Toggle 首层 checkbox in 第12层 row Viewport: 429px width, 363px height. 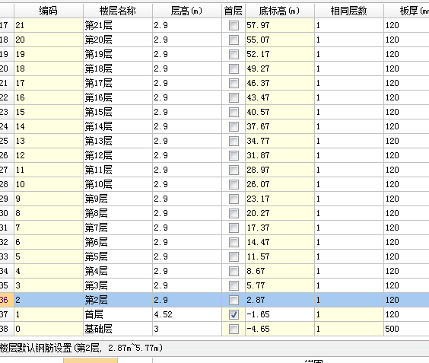(234, 155)
